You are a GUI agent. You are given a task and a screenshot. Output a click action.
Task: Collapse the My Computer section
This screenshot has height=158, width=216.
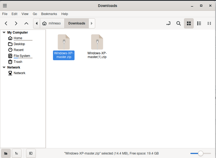(x=4, y=33)
